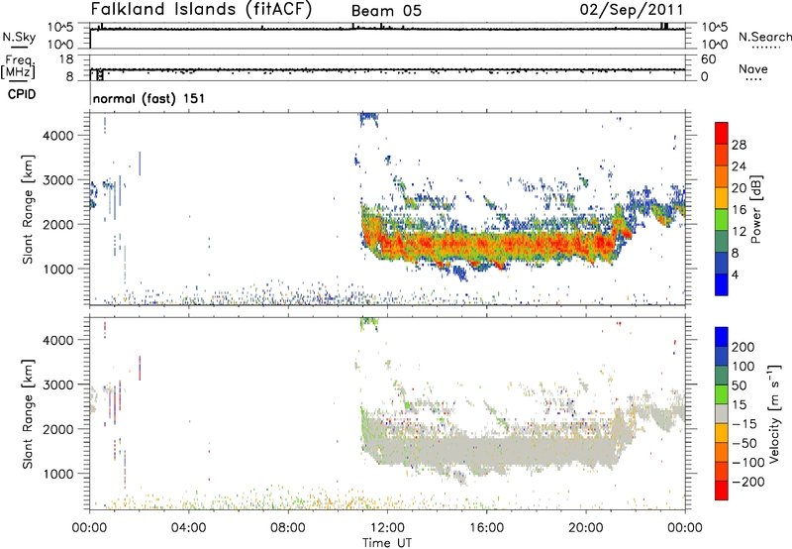Viewport: 792px width, 549px height.
Task: Click the velocity panel 'Slant Range [km]' label
Action: pos(28,414)
